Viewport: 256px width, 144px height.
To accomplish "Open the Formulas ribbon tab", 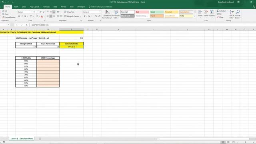I will coord(46,7).
